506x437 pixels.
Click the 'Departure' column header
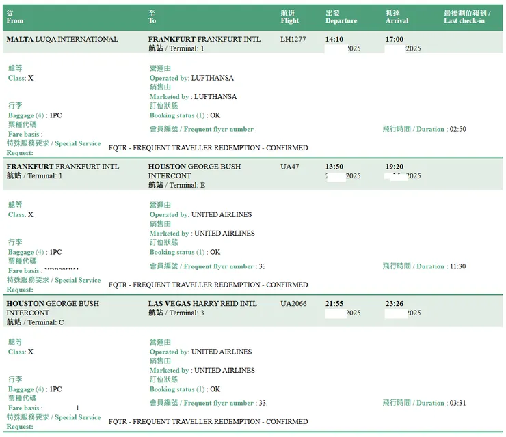tap(341, 17)
